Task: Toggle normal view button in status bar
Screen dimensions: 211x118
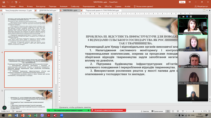Action: [168, 111]
